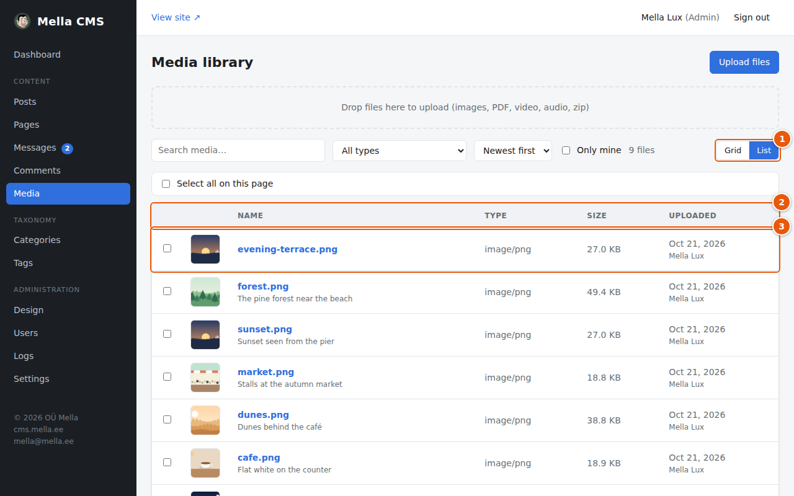Image resolution: width=794 pixels, height=496 pixels.
Task: Click 'Flat white on the counter' caption
Action: click(285, 470)
